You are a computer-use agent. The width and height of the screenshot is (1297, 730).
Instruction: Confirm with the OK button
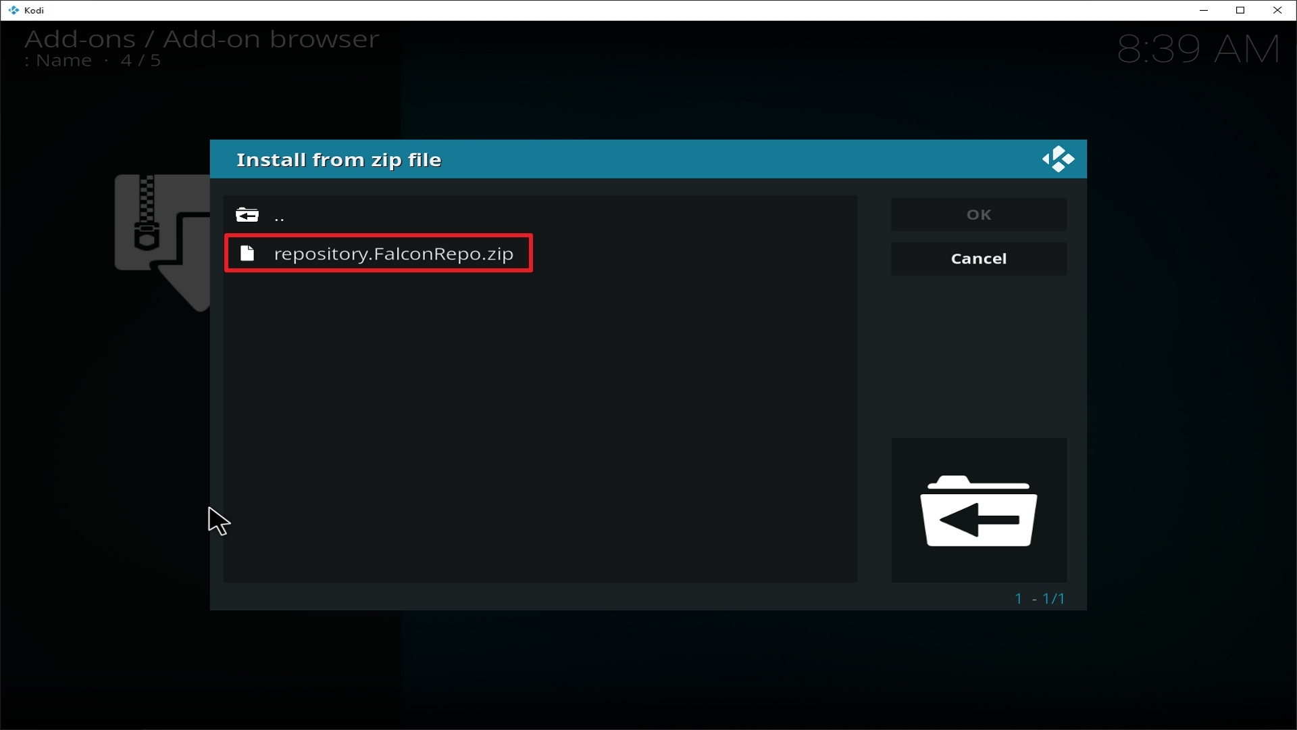coord(979,215)
